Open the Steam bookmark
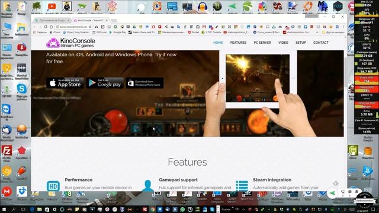Image resolution: width=379 pixels, height=213 pixels. click(x=142, y=32)
